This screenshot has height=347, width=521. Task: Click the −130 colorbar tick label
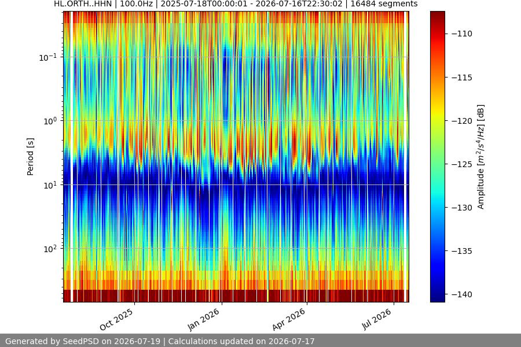[462, 208]
